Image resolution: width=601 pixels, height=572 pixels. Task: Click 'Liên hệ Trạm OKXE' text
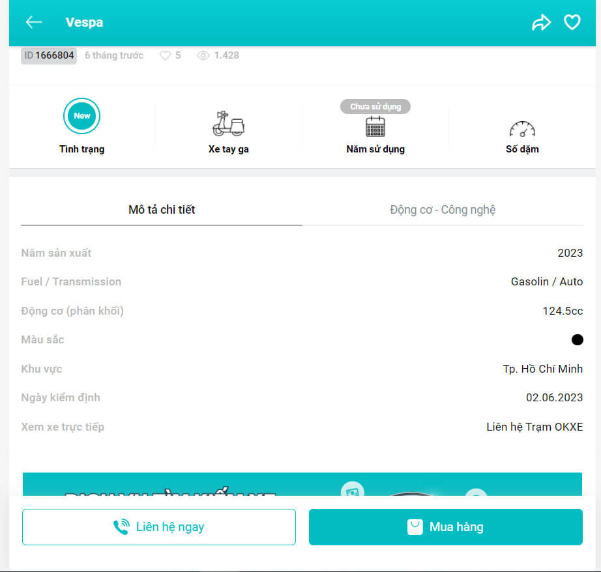pos(535,427)
